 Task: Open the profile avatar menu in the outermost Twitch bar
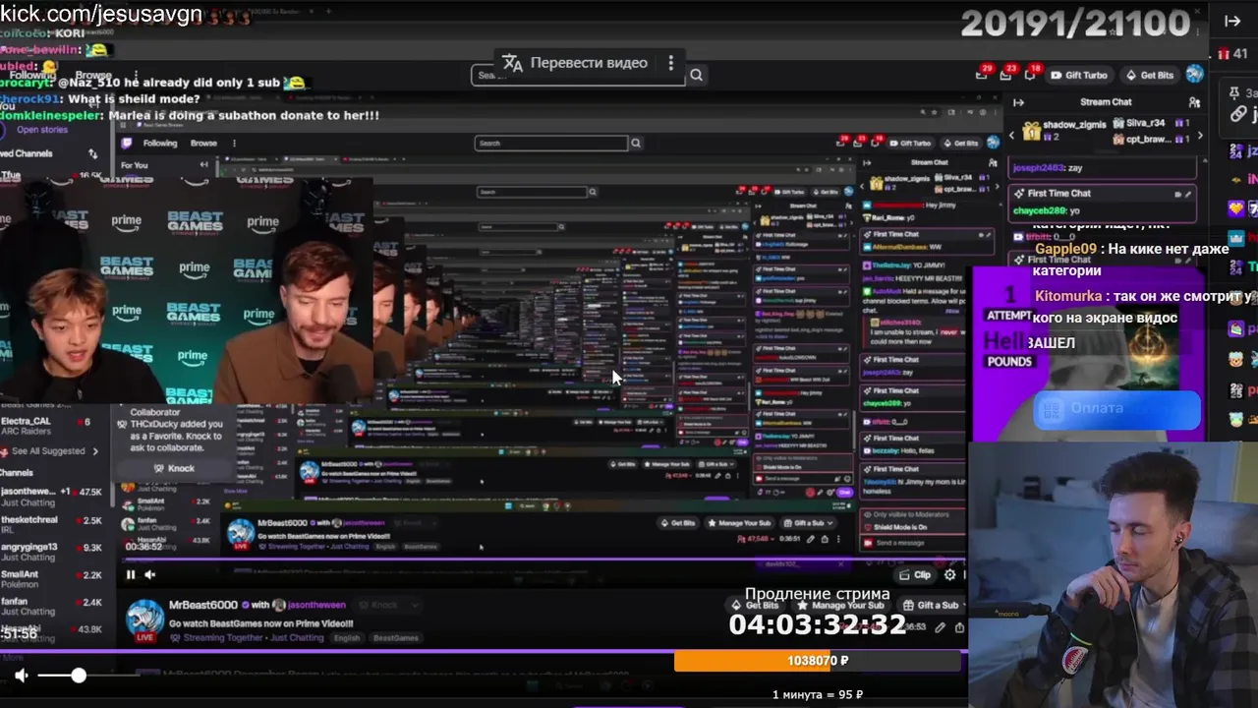click(x=1194, y=74)
